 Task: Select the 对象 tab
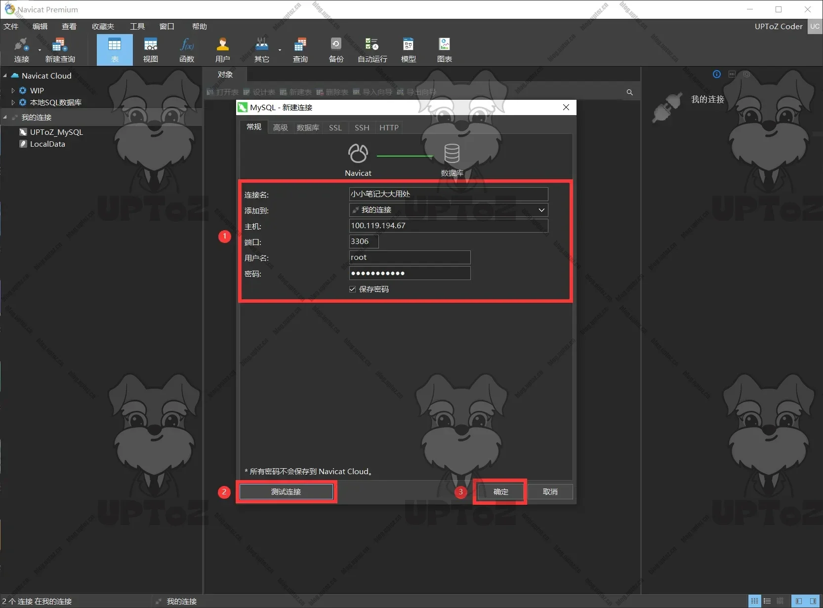pyautogui.click(x=225, y=75)
